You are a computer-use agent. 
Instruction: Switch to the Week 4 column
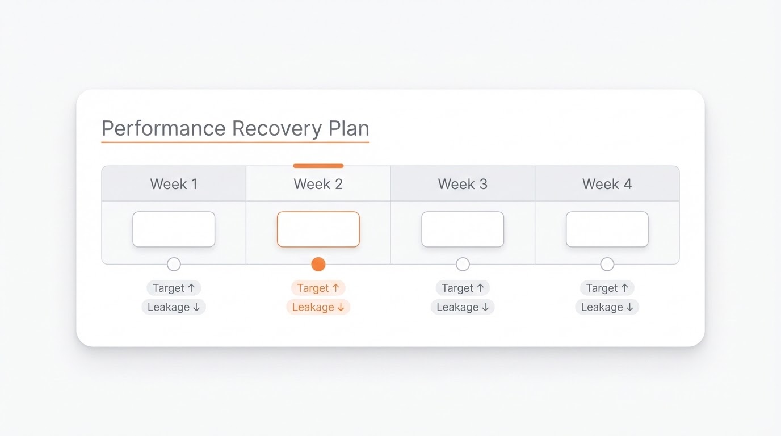click(607, 184)
